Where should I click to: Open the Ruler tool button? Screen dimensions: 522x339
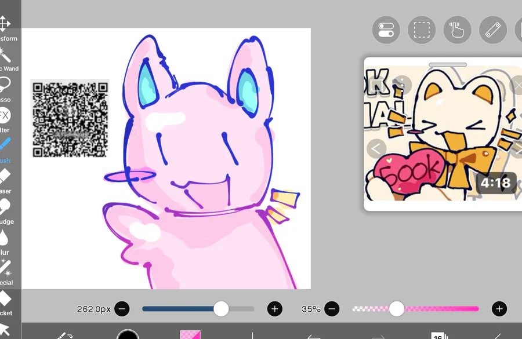493,30
